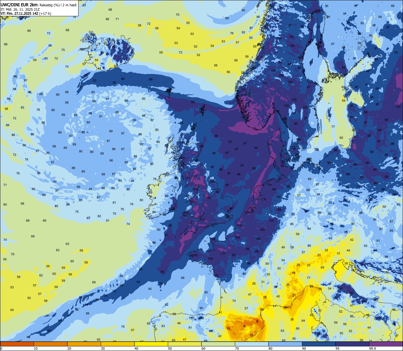Viewport: 403px width, 351px height.
Task: Click the 50–60 pale yellow legend swatch
Action: coord(184,344)
